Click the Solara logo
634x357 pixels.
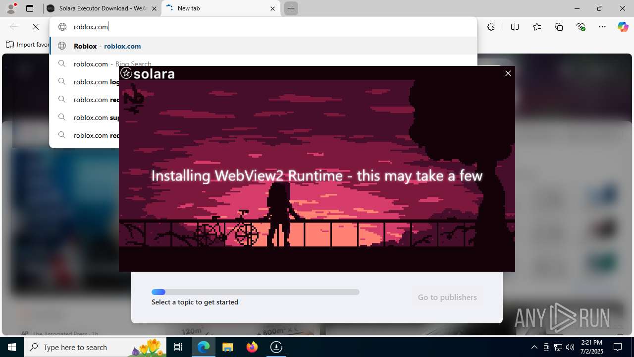click(148, 74)
